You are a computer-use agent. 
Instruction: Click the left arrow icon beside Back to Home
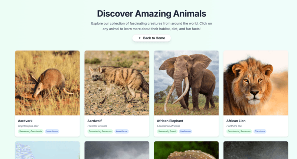pyautogui.click(x=140, y=38)
